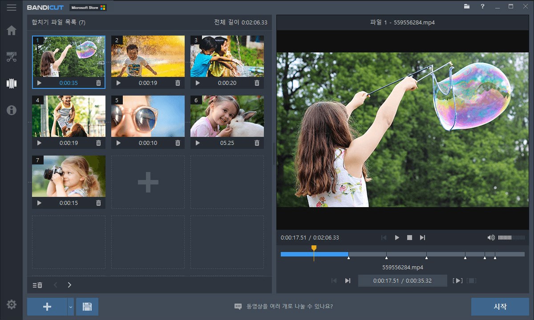This screenshot has height=320, width=534.
Task: Click the large plus add-file button
Action: [x=47, y=307]
